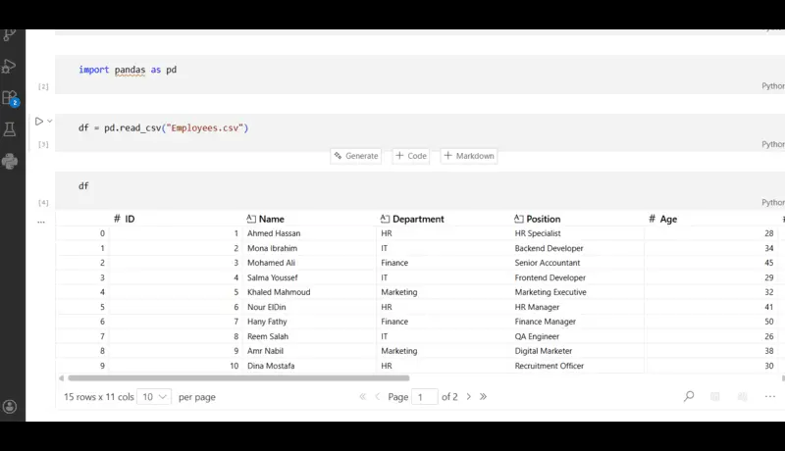Screen dimensions: 785x451
Task: Click the Age column header
Action: click(663, 219)
